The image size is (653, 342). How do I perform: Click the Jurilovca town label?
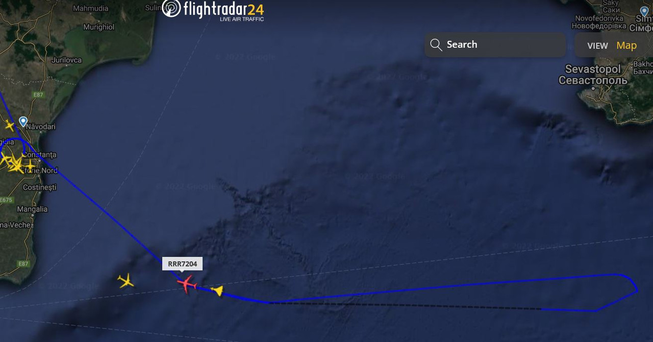click(x=66, y=60)
